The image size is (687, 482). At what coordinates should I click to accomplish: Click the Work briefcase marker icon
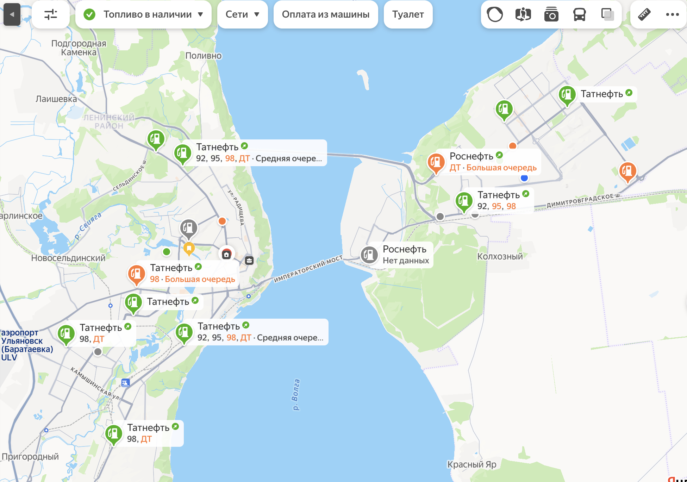[249, 261]
